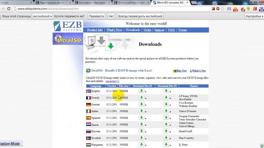Click the Swedish flag icon
Viewport: 264px width, 148px height.
(x=89, y=138)
